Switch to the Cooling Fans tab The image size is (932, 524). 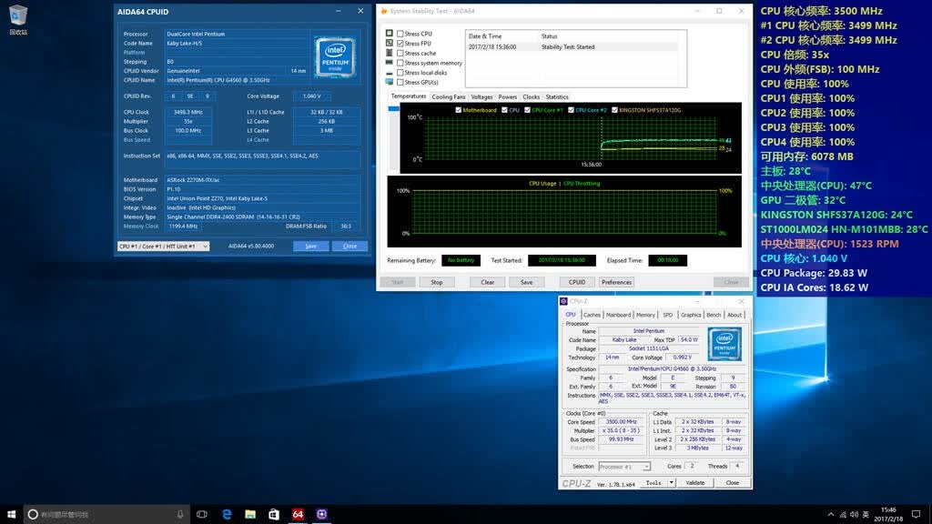pyautogui.click(x=448, y=96)
